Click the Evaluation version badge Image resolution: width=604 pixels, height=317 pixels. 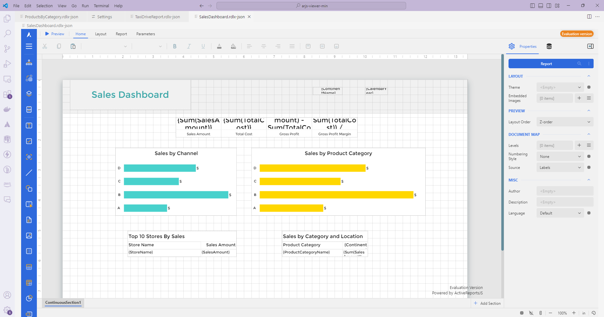point(577,34)
